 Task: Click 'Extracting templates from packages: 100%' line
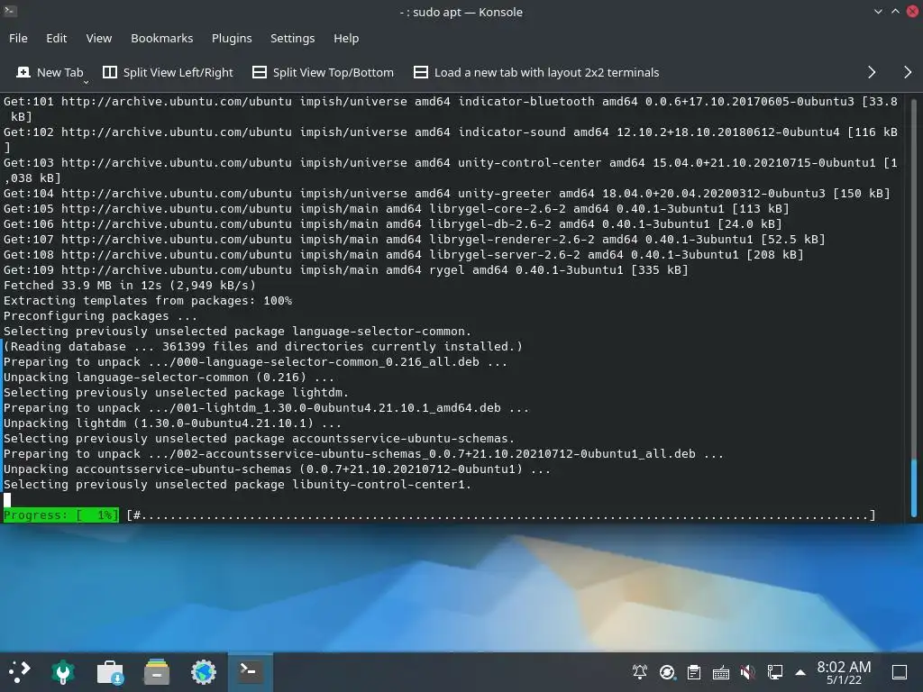point(148,301)
